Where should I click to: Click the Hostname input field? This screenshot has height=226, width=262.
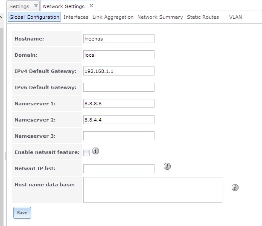pos(119,39)
